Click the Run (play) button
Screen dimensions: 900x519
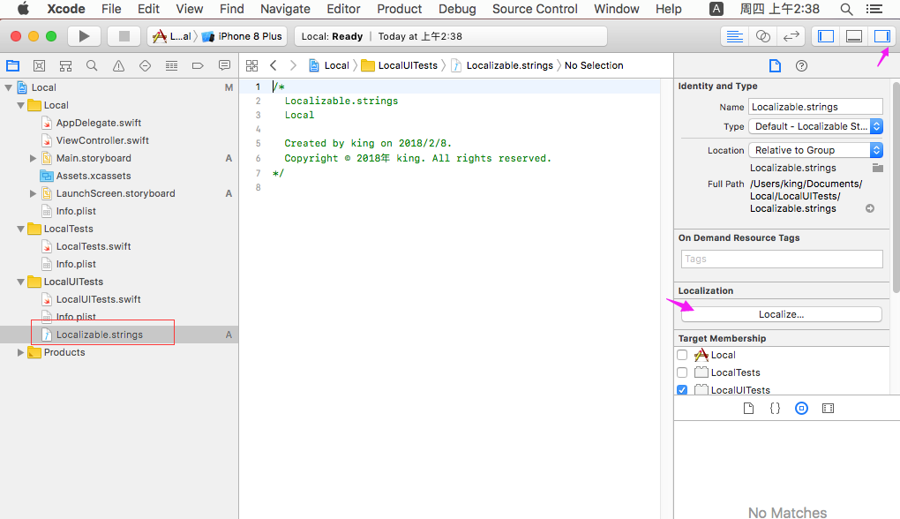coord(84,36)
